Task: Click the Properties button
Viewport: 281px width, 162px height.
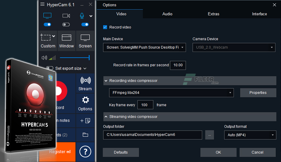Action: pos(258,93)
